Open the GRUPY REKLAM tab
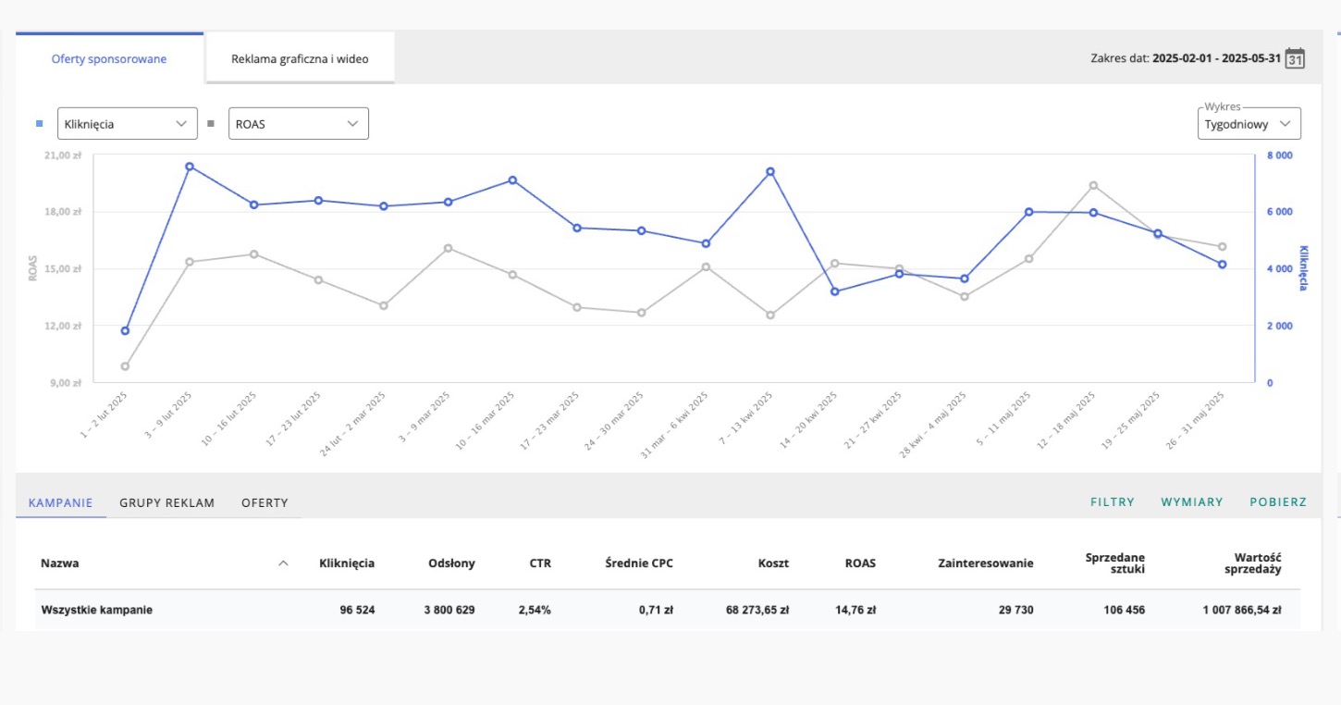The width and height of the screenshot is (1341, 705). click(x=166, y=502)
